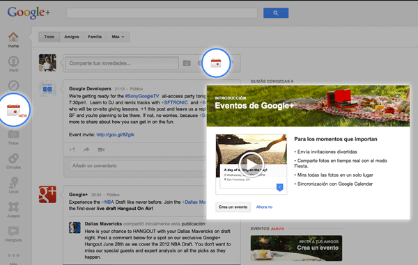Focus the Añadir un comentario field
Viewport: 418px width, 265px height.
click(137, 166)
